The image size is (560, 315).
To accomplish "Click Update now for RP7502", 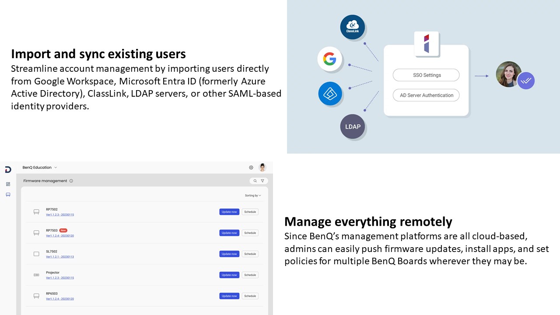I will (229, 212).
